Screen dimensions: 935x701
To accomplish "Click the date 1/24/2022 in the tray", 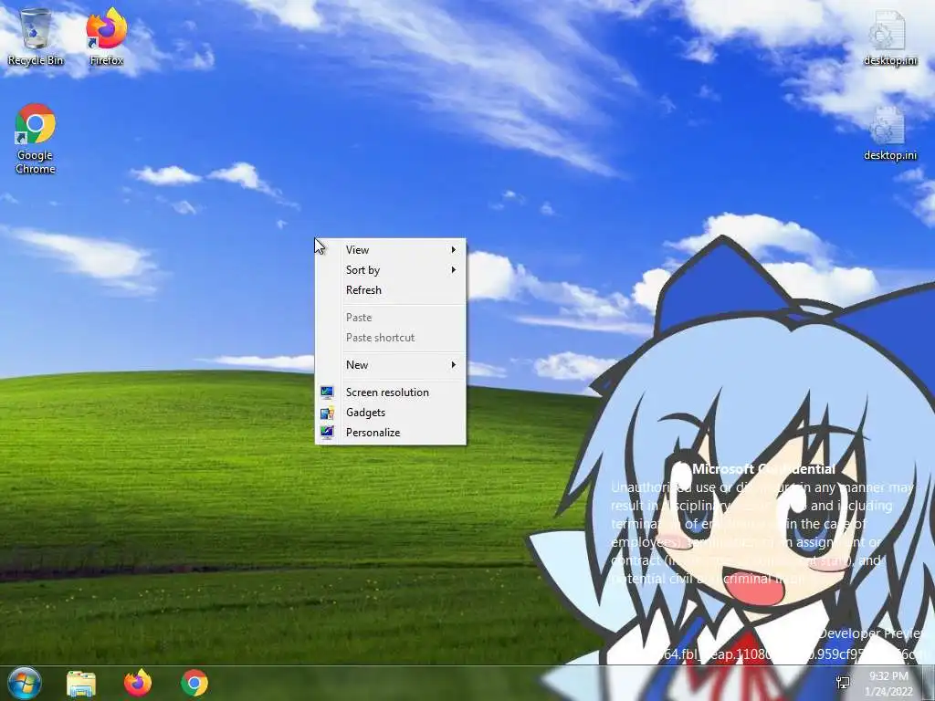I will [x=888, y=692].
